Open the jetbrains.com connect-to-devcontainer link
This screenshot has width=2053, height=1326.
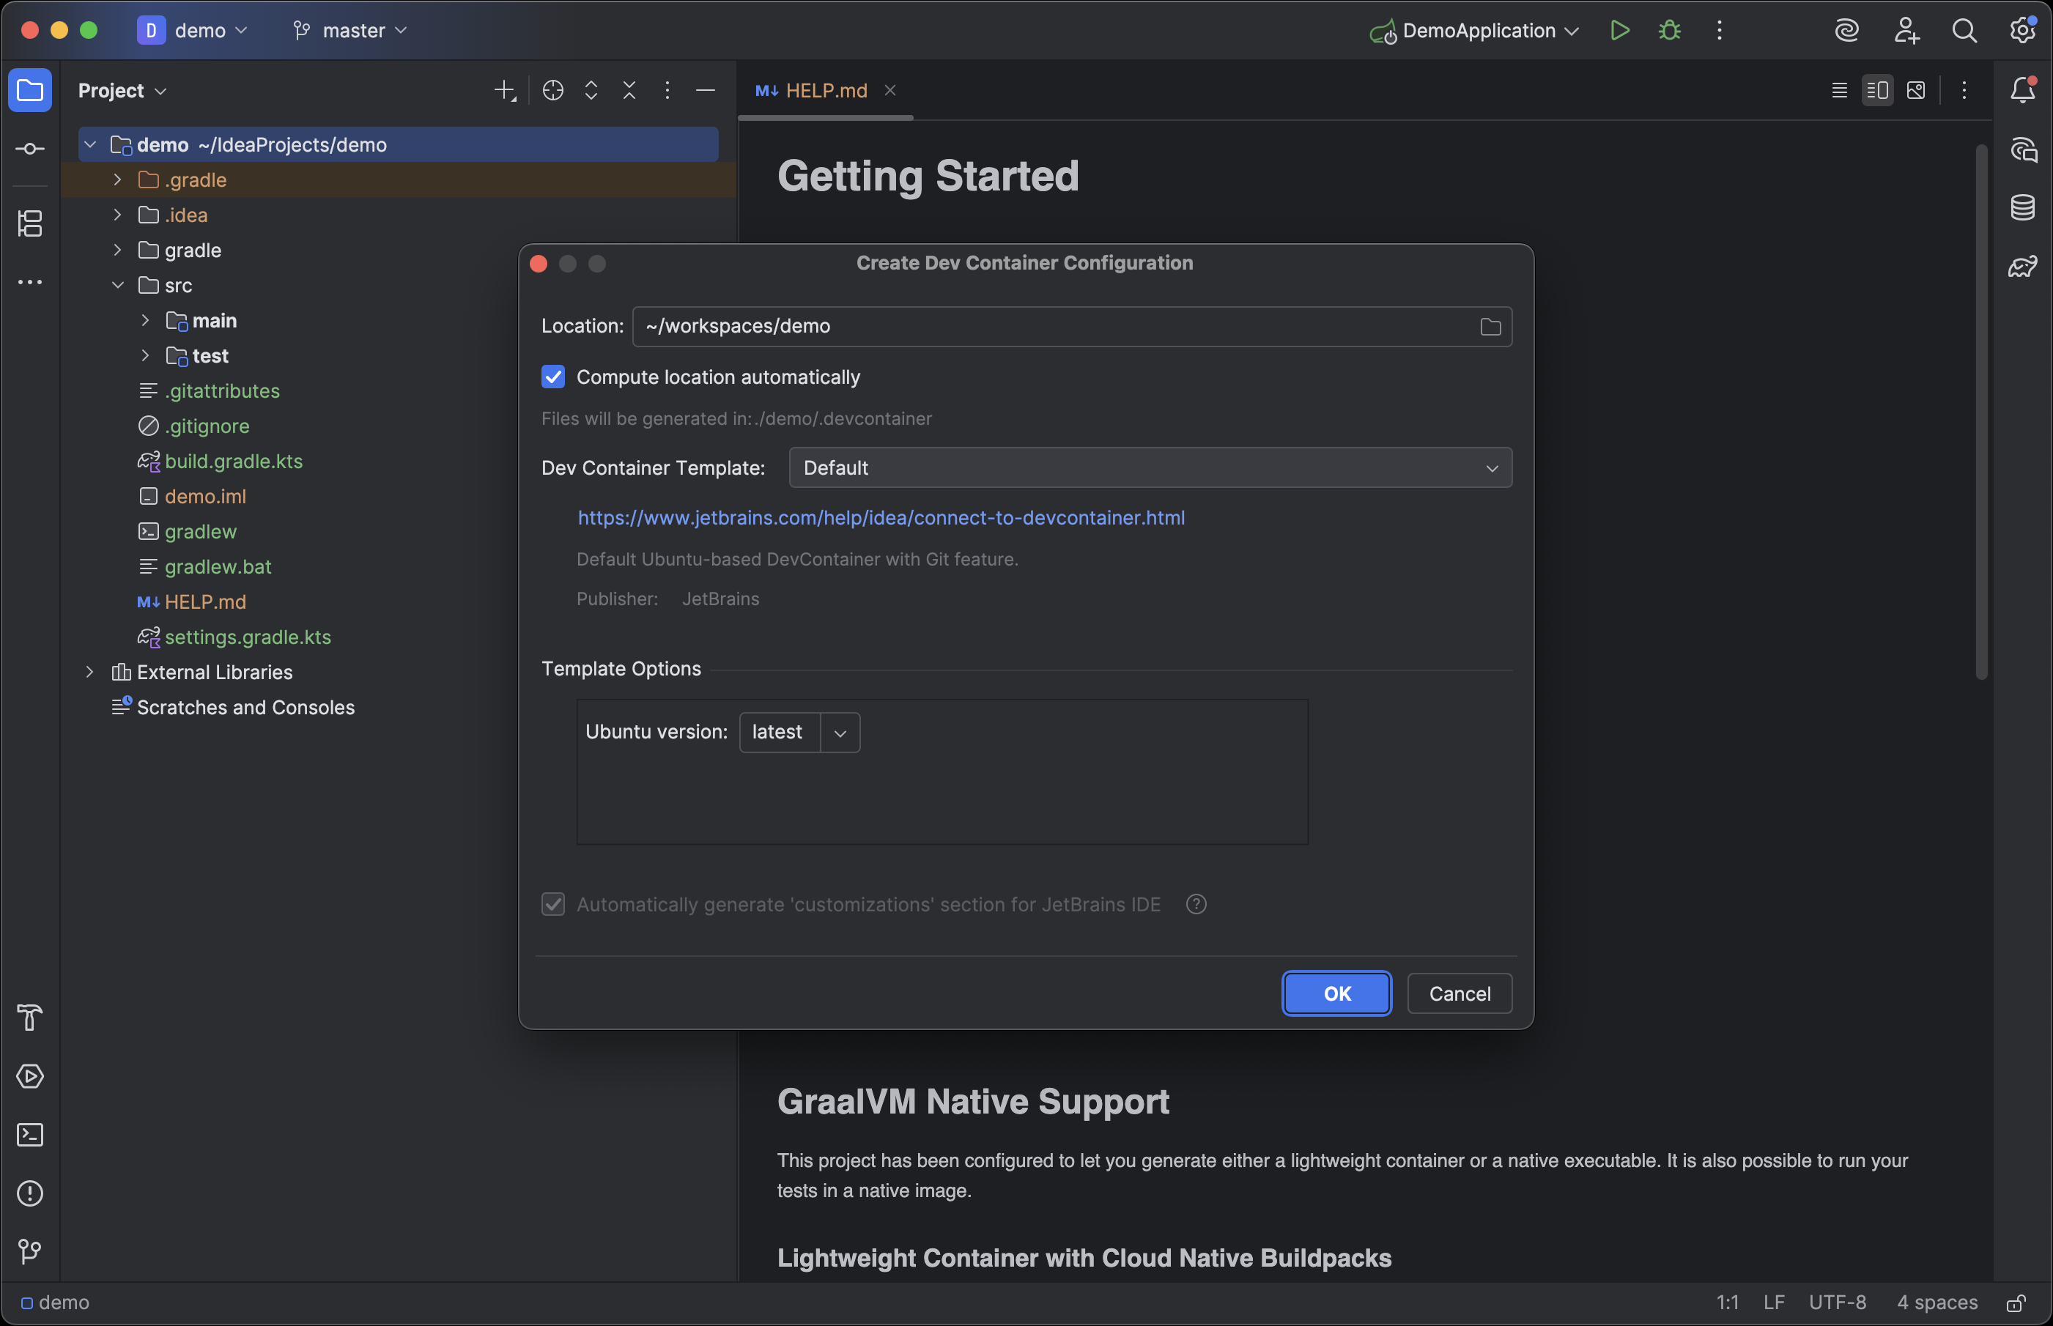pyautogui.click(x=881, y=519)
